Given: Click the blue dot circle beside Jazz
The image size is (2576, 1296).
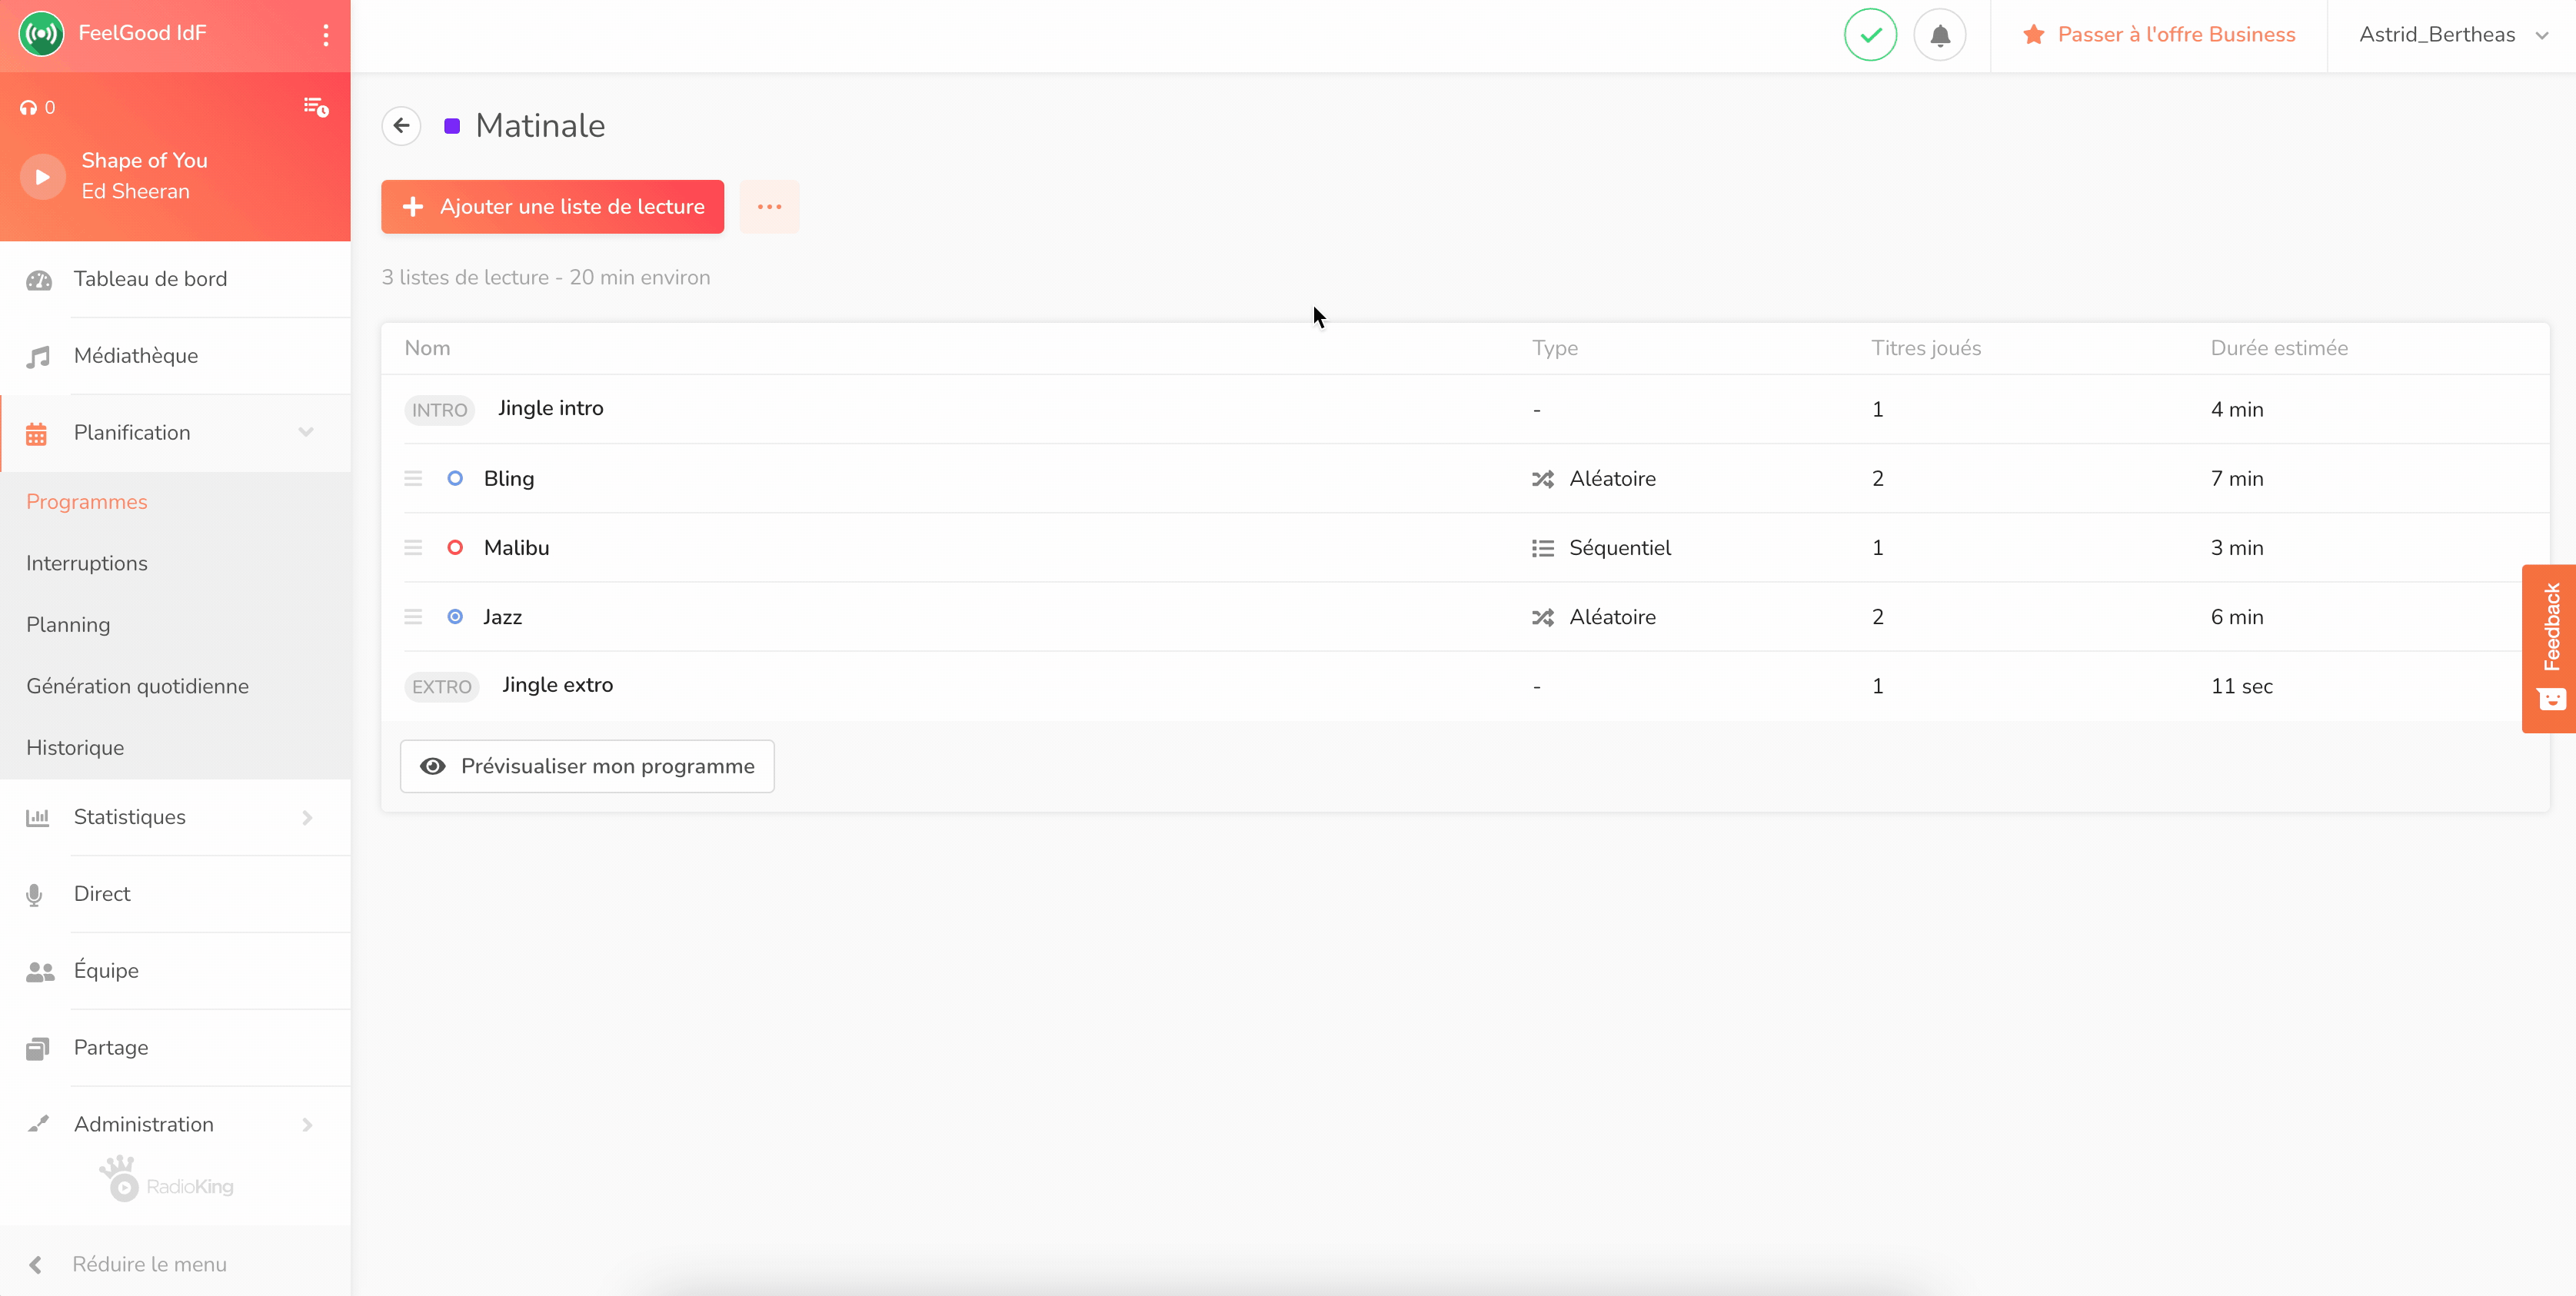Looking at the screenshot, I should 455,617.
